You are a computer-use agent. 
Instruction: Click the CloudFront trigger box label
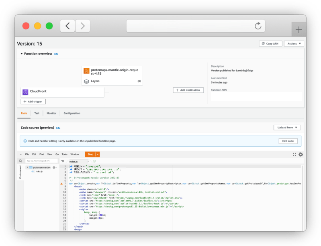tap(38, 91)
